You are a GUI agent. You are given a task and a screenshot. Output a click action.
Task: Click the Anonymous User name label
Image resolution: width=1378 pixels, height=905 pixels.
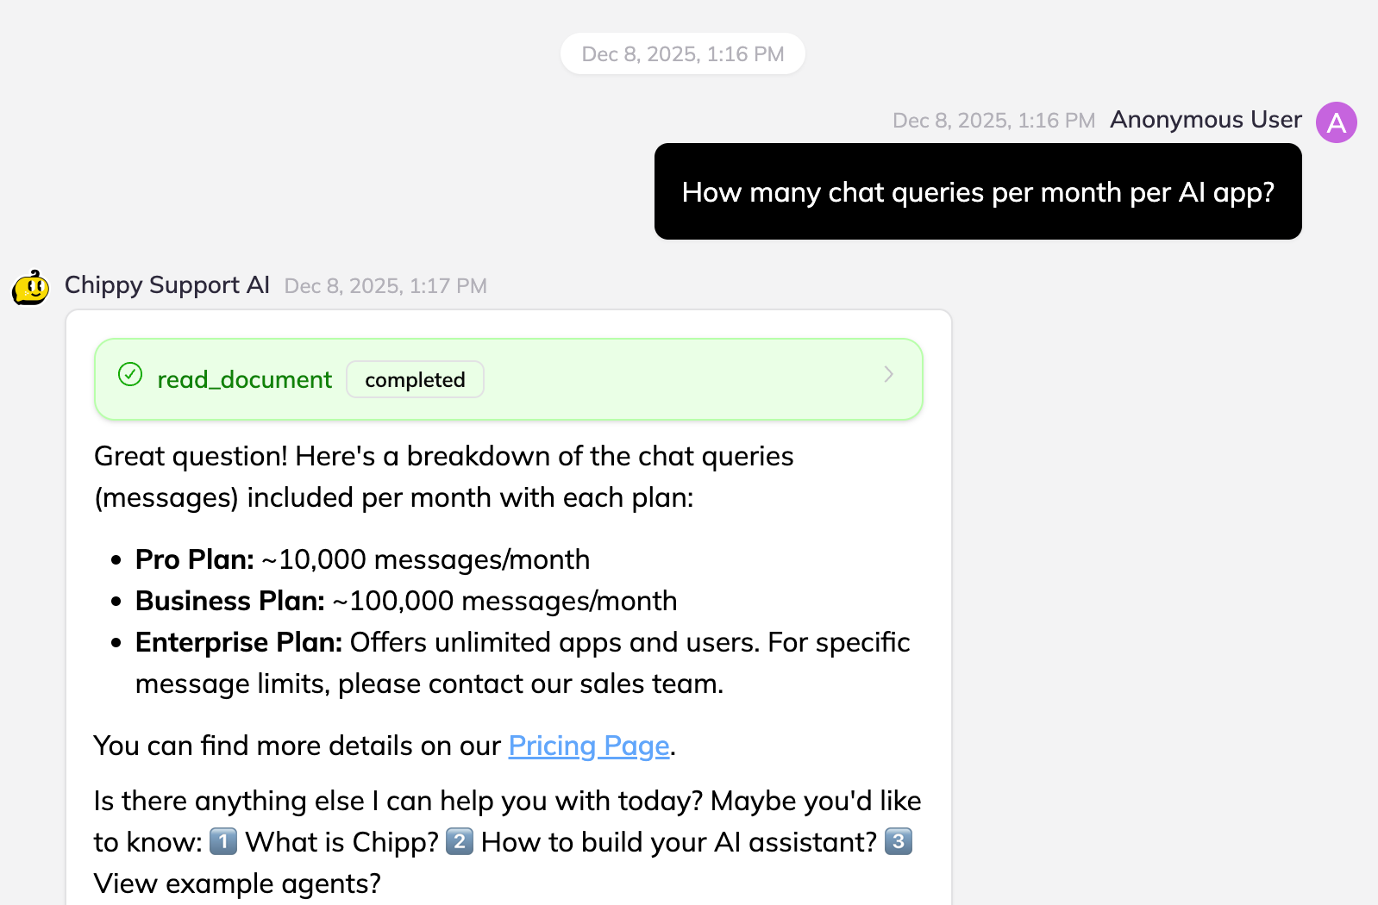(x=1206, y=120)
